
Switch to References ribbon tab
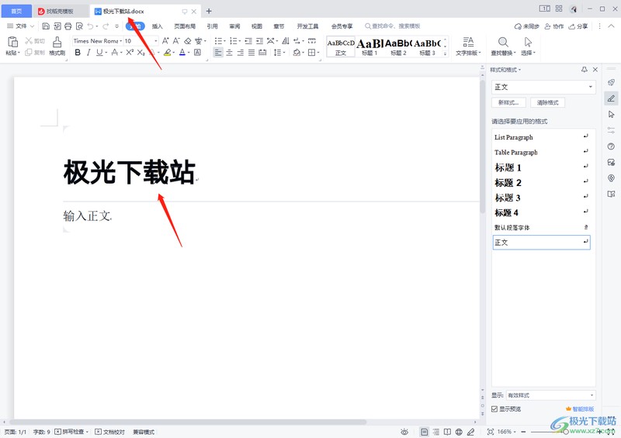[x=212, y=26]
